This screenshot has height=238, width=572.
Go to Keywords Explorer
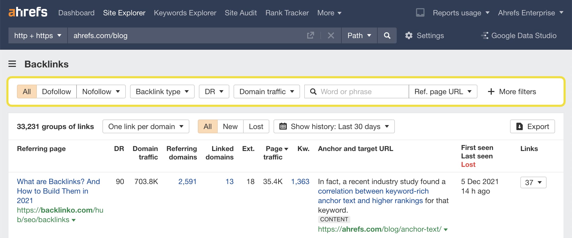pos(185,13)
